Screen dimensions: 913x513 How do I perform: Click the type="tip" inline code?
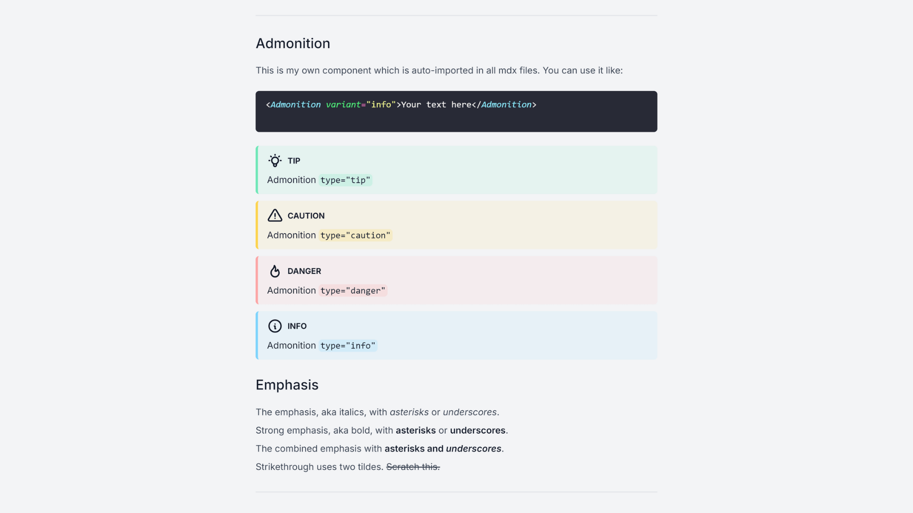[x=345, y=180]
